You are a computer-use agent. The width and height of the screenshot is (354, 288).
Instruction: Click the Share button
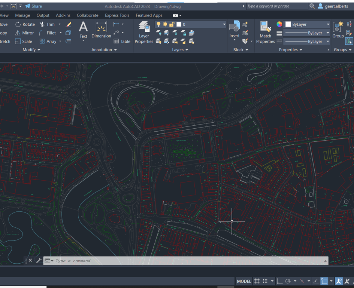tap(33, 6)
